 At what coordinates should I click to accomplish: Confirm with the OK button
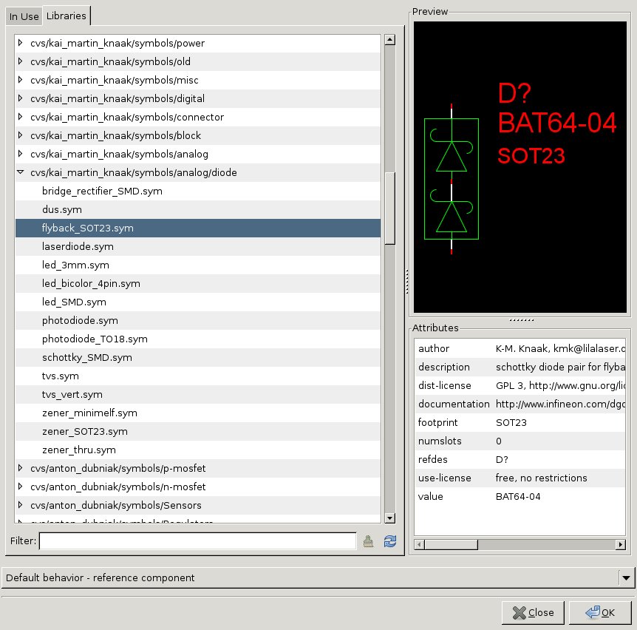(599, 612)
